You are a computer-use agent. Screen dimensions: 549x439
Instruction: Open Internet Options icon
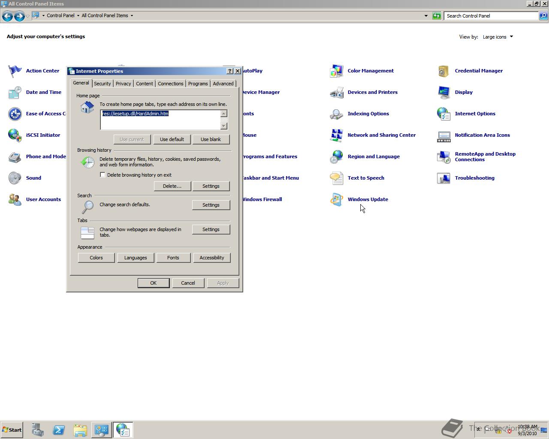[x=444, y=114]
